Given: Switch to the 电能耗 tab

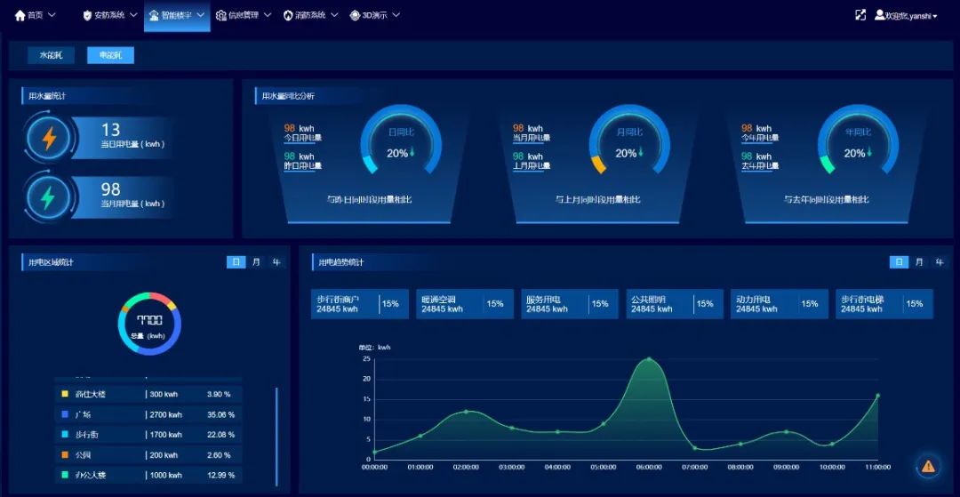Looking at the screenshot, I should tap(110, 55).
